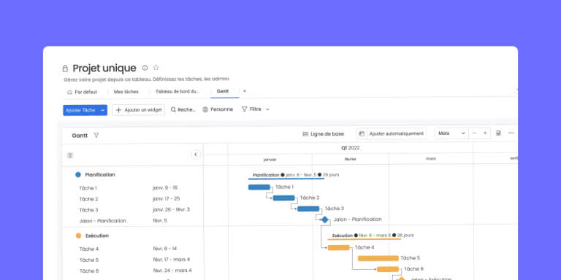
Task: Open the Tableau de bord tab
Action: [178, 91]
